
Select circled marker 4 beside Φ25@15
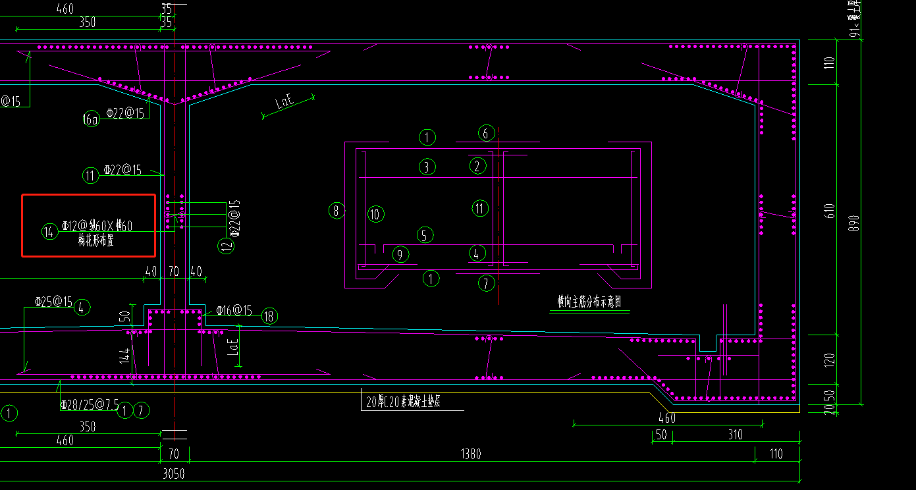pos(82,307)
